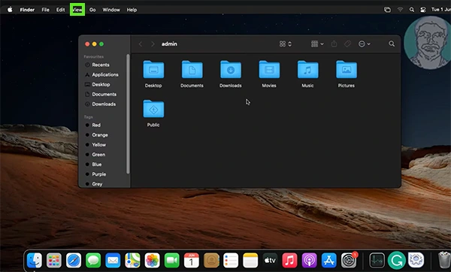Open the Movies folder icon

click(269, 69)
